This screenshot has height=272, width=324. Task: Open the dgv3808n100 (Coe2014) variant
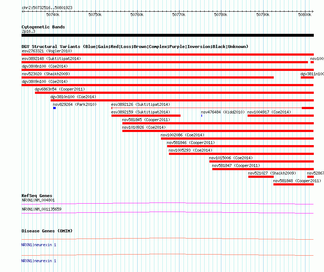pyautogui.click(x=45, y=66)
